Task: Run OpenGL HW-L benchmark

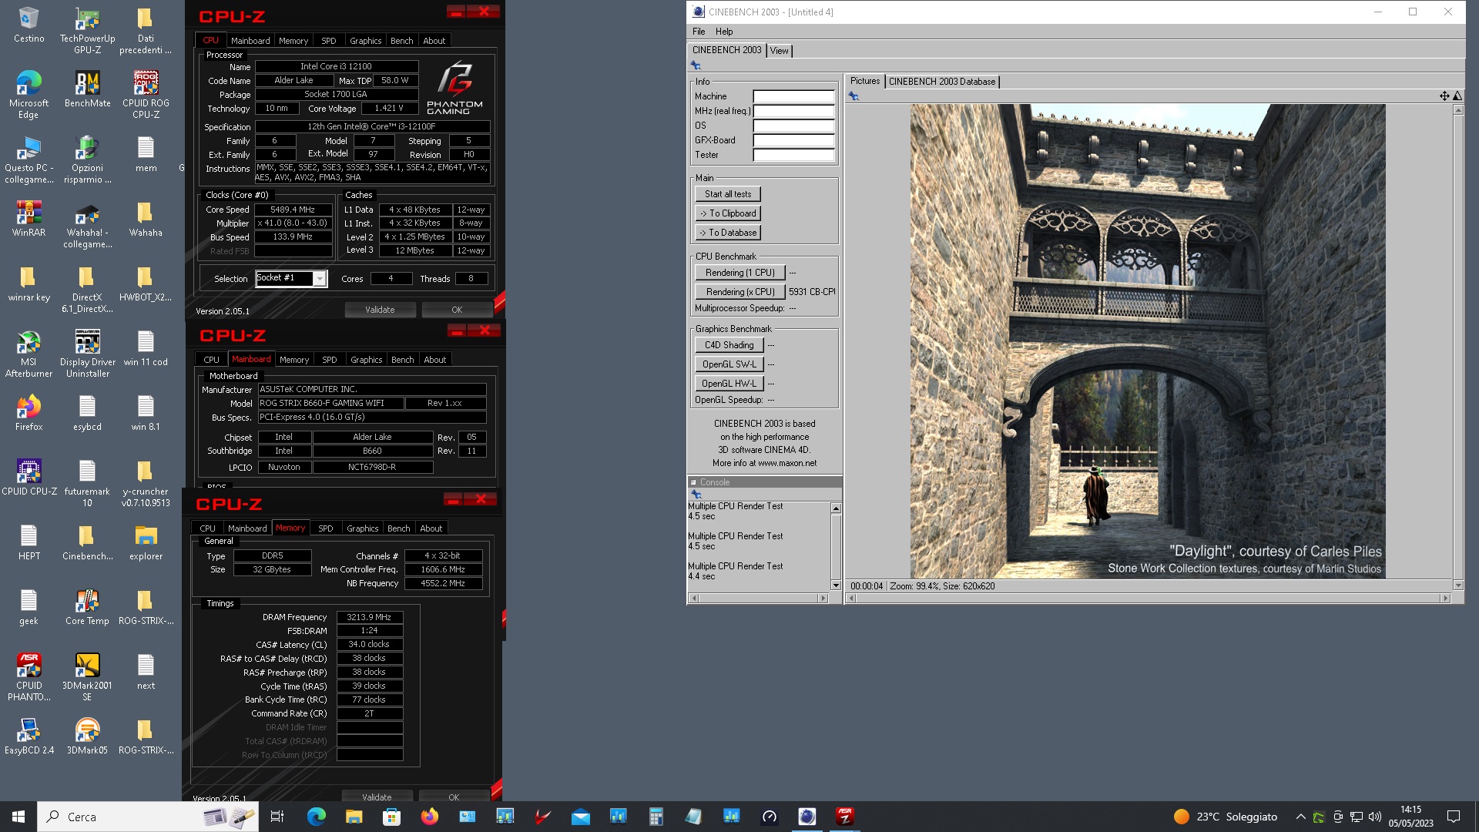Action: tap(729, 384)
